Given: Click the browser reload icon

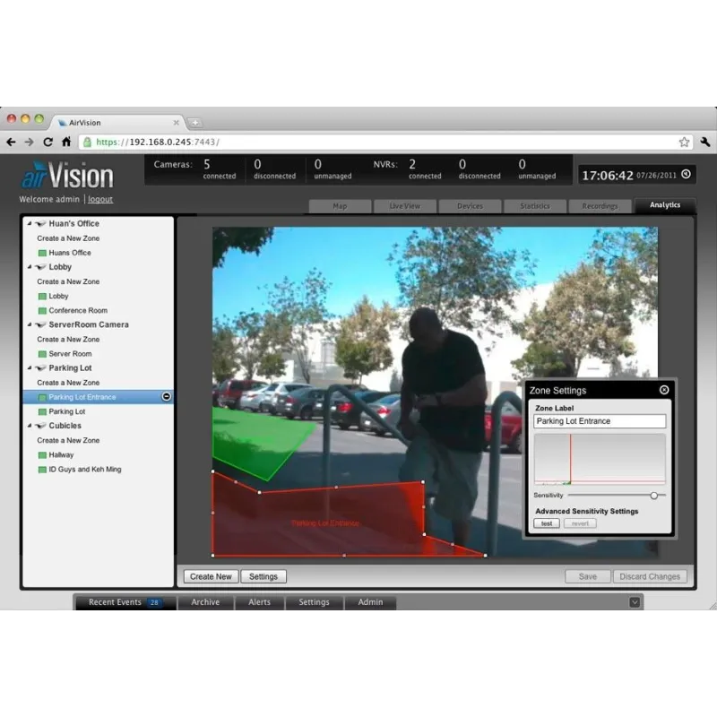Looking at the screenshot, I should [x=48, y=142].
